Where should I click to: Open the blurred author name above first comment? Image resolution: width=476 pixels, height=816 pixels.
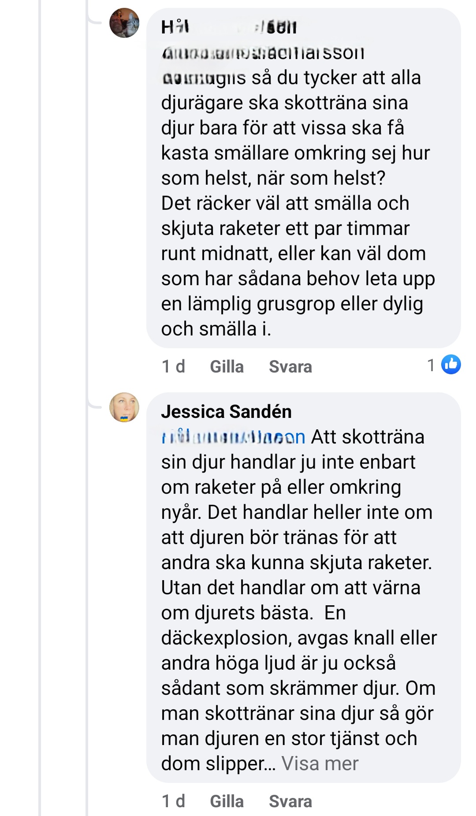click(229, 27)
